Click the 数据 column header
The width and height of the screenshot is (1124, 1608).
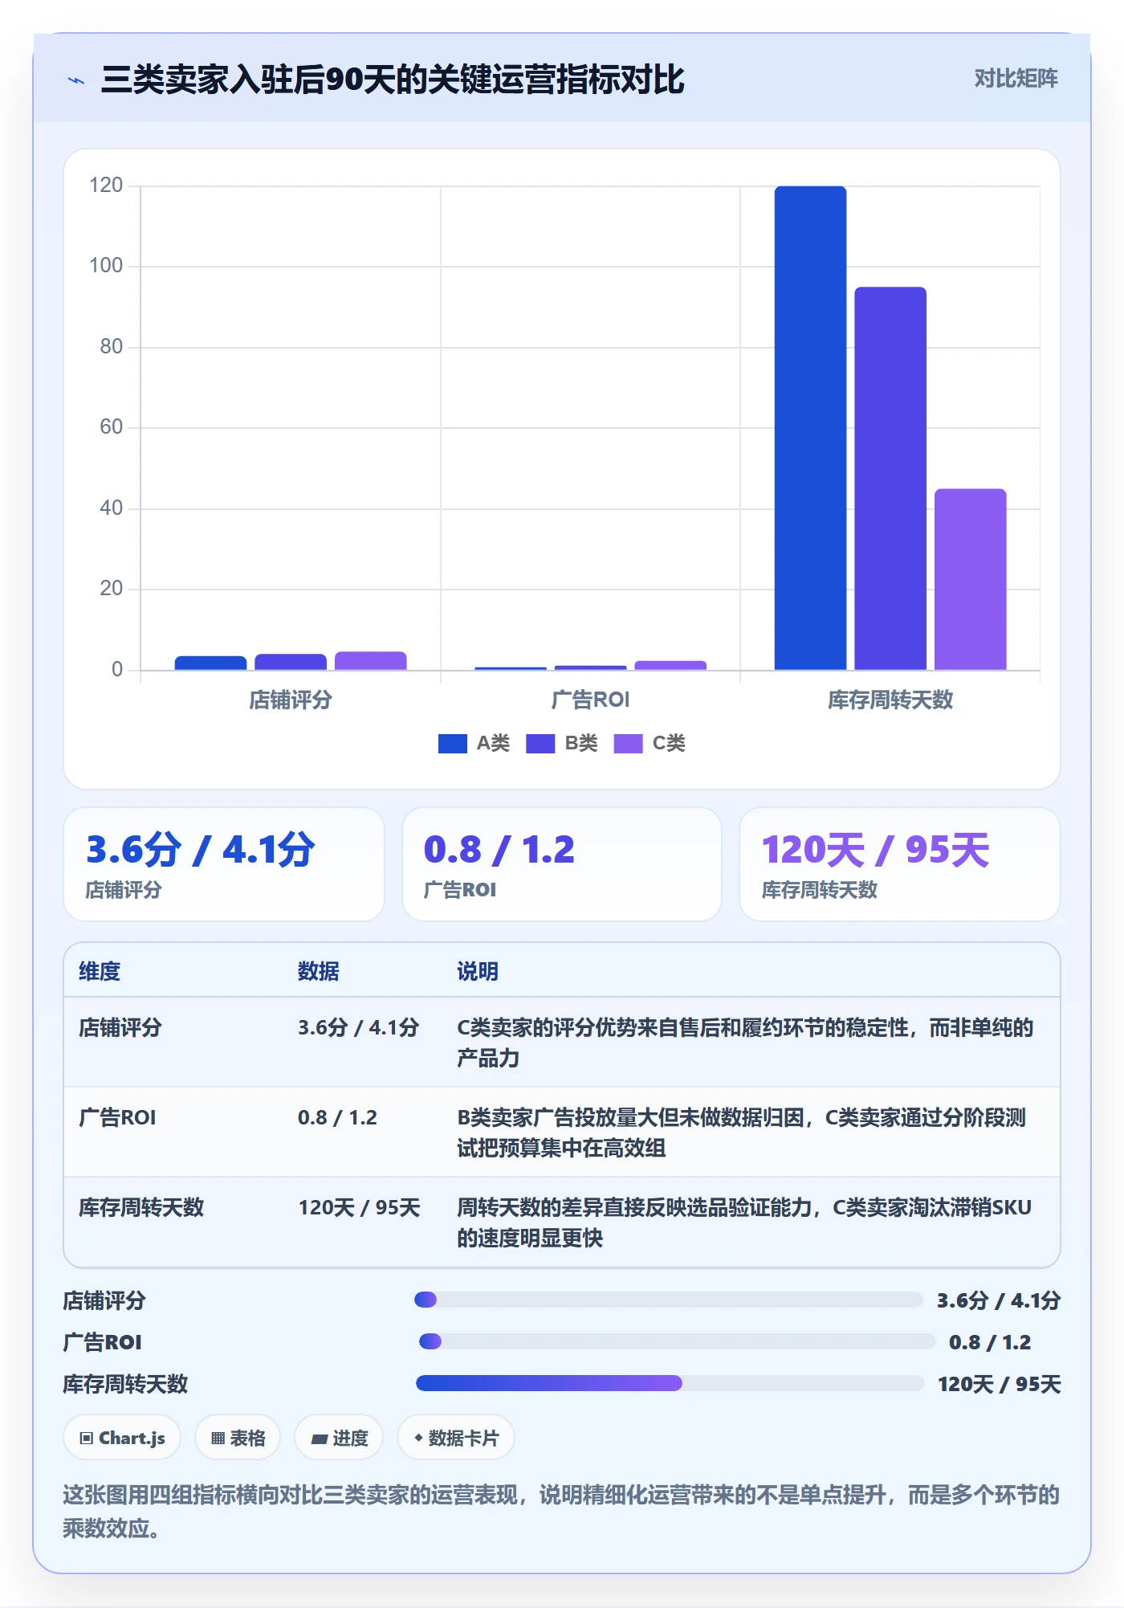[319, 971]
